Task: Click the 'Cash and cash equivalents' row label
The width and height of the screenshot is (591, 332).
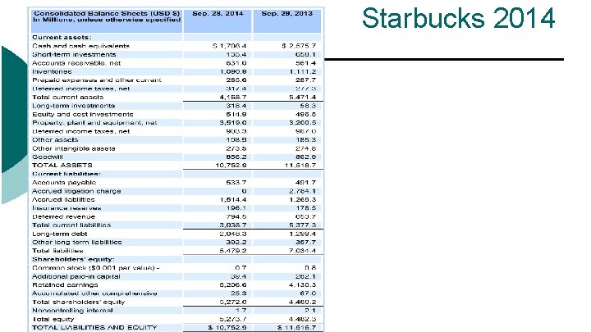Action: click(x=80, y=46)
